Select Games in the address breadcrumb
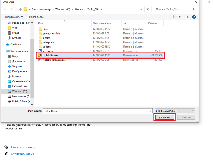Screen dimensions: 213x164 coord(79,9)
